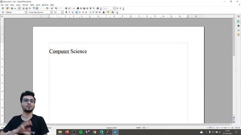Viewport: 241px width, 135px height.
Task: Justify the paragraph text
Action: tap(86, 12)
